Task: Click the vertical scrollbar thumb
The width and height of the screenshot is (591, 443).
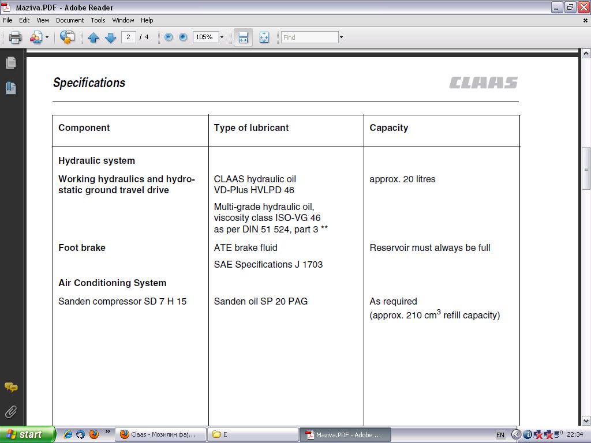Action: click(x=586, y=168)
